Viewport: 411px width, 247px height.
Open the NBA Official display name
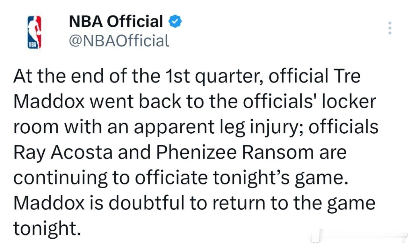pos(116,22)
